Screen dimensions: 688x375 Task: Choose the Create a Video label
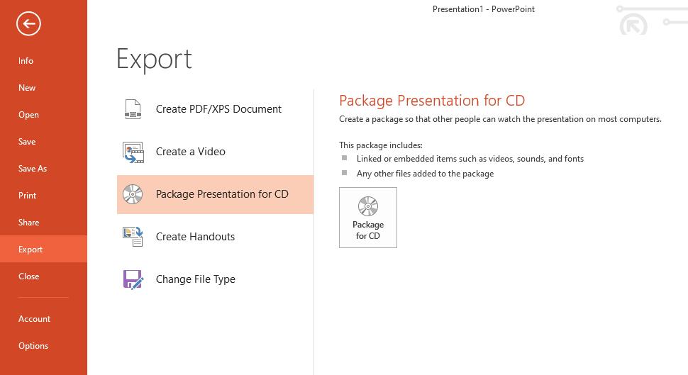point(190,152)
